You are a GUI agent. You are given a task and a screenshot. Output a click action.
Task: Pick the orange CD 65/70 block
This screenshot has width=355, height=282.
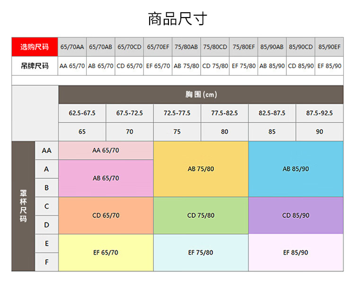(106, 215)
